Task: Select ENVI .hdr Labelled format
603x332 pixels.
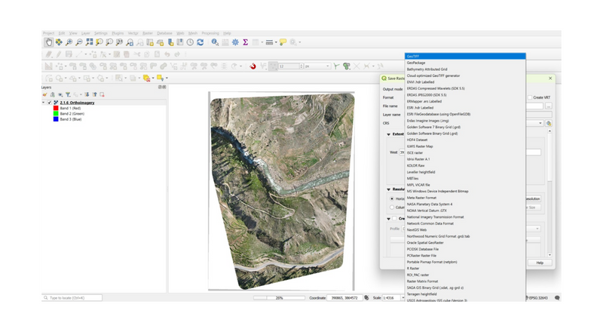Action: point(465,82)
